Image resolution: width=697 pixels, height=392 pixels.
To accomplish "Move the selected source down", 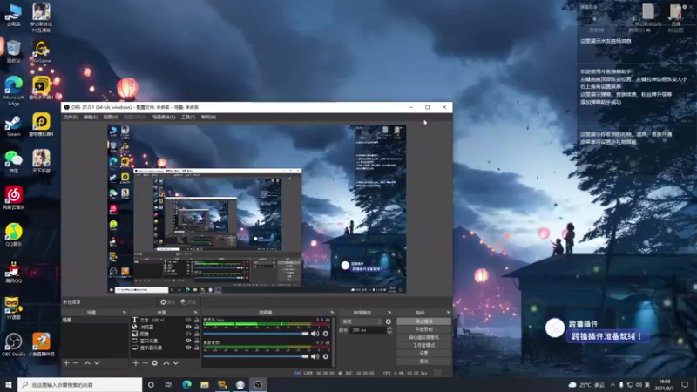I will pos(176,363).
